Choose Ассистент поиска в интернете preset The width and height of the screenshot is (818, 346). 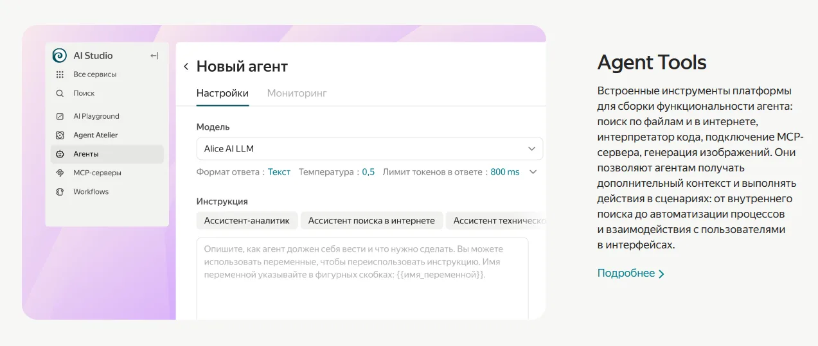(371, 221)
